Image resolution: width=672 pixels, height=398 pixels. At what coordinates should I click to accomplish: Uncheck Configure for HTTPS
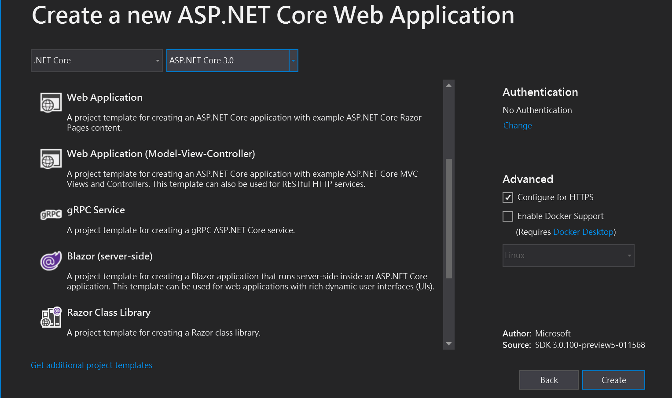[508, 197]
